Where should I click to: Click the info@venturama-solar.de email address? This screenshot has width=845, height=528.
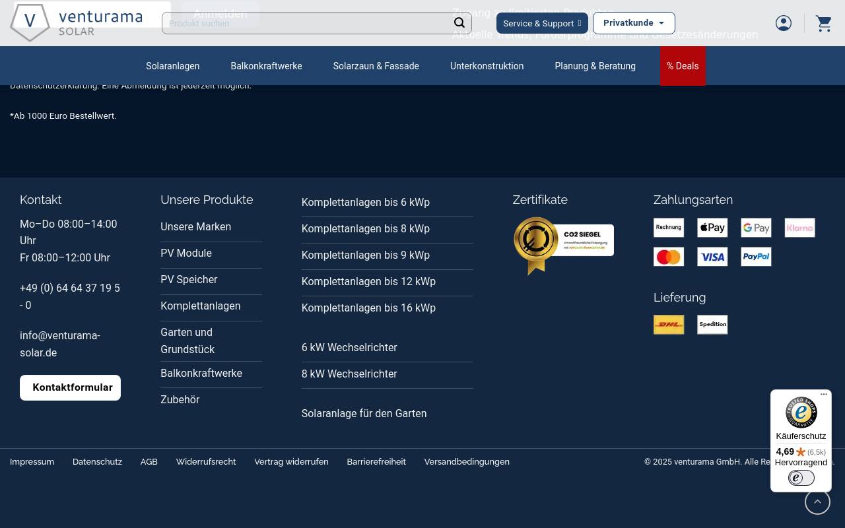60,345
